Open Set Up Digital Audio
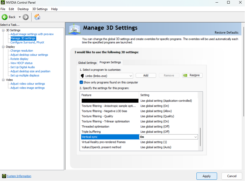 tap(23, 67)
